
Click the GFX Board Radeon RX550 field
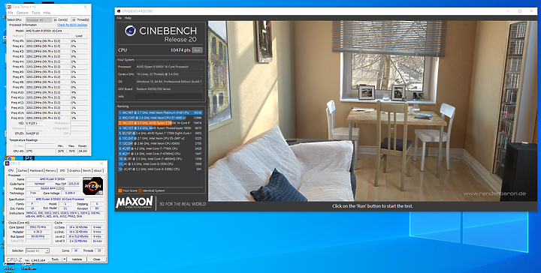click(x=169, y=88)
